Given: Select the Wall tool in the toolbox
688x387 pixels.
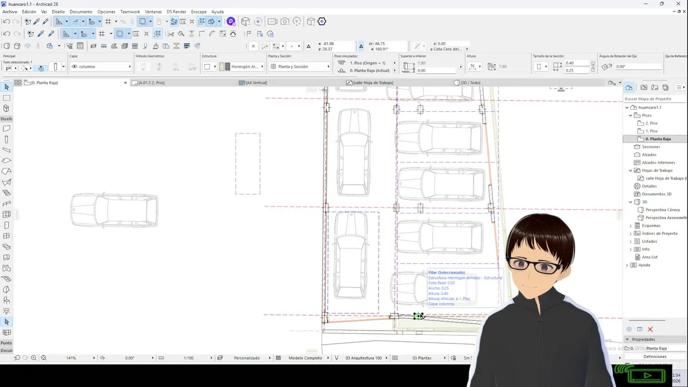Looking at the screenshot, I should coord(6,128).
